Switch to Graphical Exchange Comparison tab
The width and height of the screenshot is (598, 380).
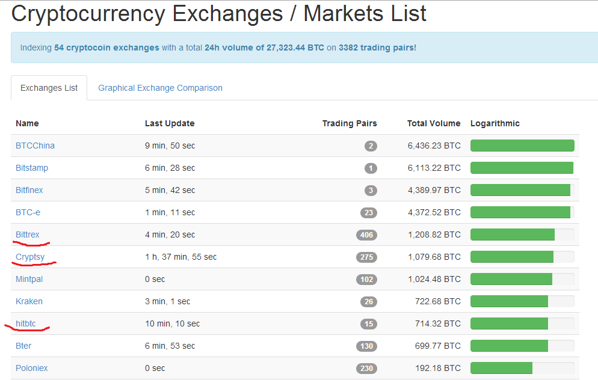click(x=160, y=88)
